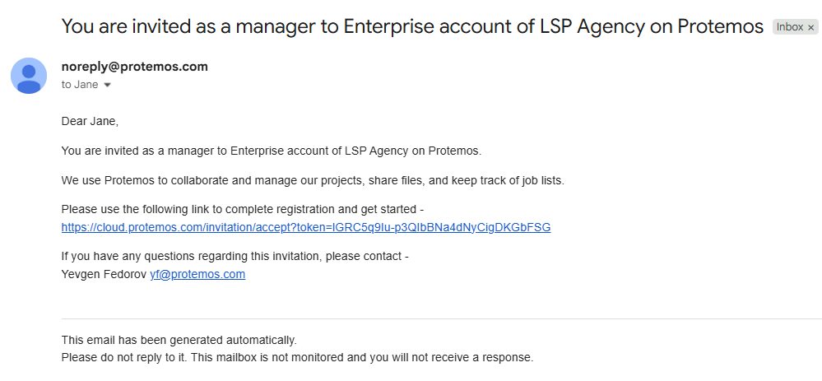Click the 'Dear Jane,' greeting
Screen dimensions: 822x381
pyautogui.click(x=91, y=121)
